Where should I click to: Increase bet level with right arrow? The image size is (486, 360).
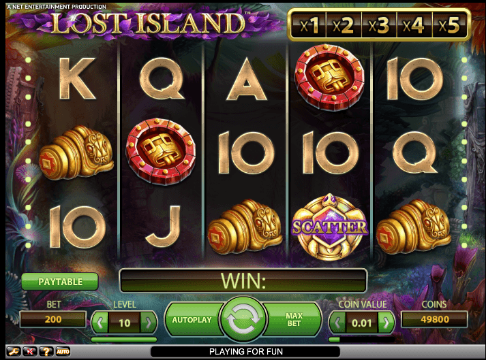[x=148, y=323]
